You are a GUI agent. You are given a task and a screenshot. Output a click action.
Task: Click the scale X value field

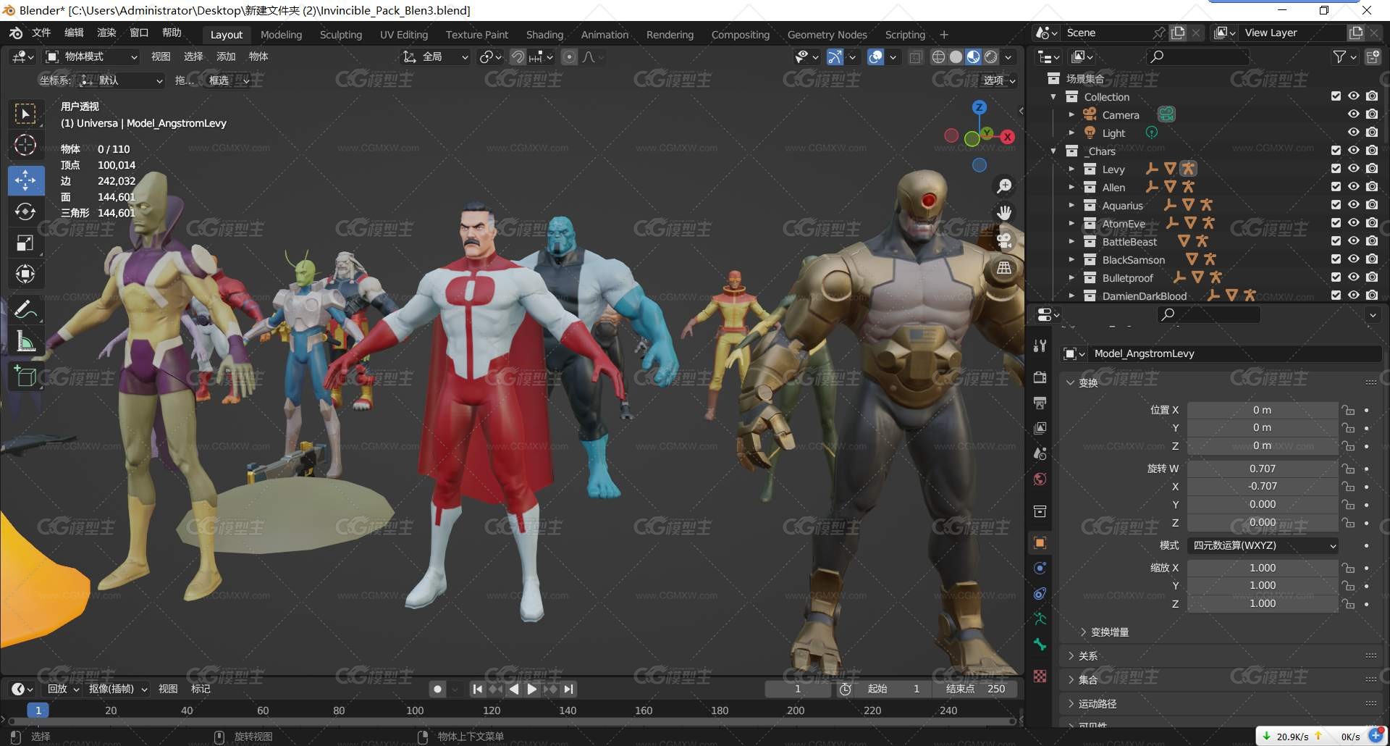coord(1263,568)
